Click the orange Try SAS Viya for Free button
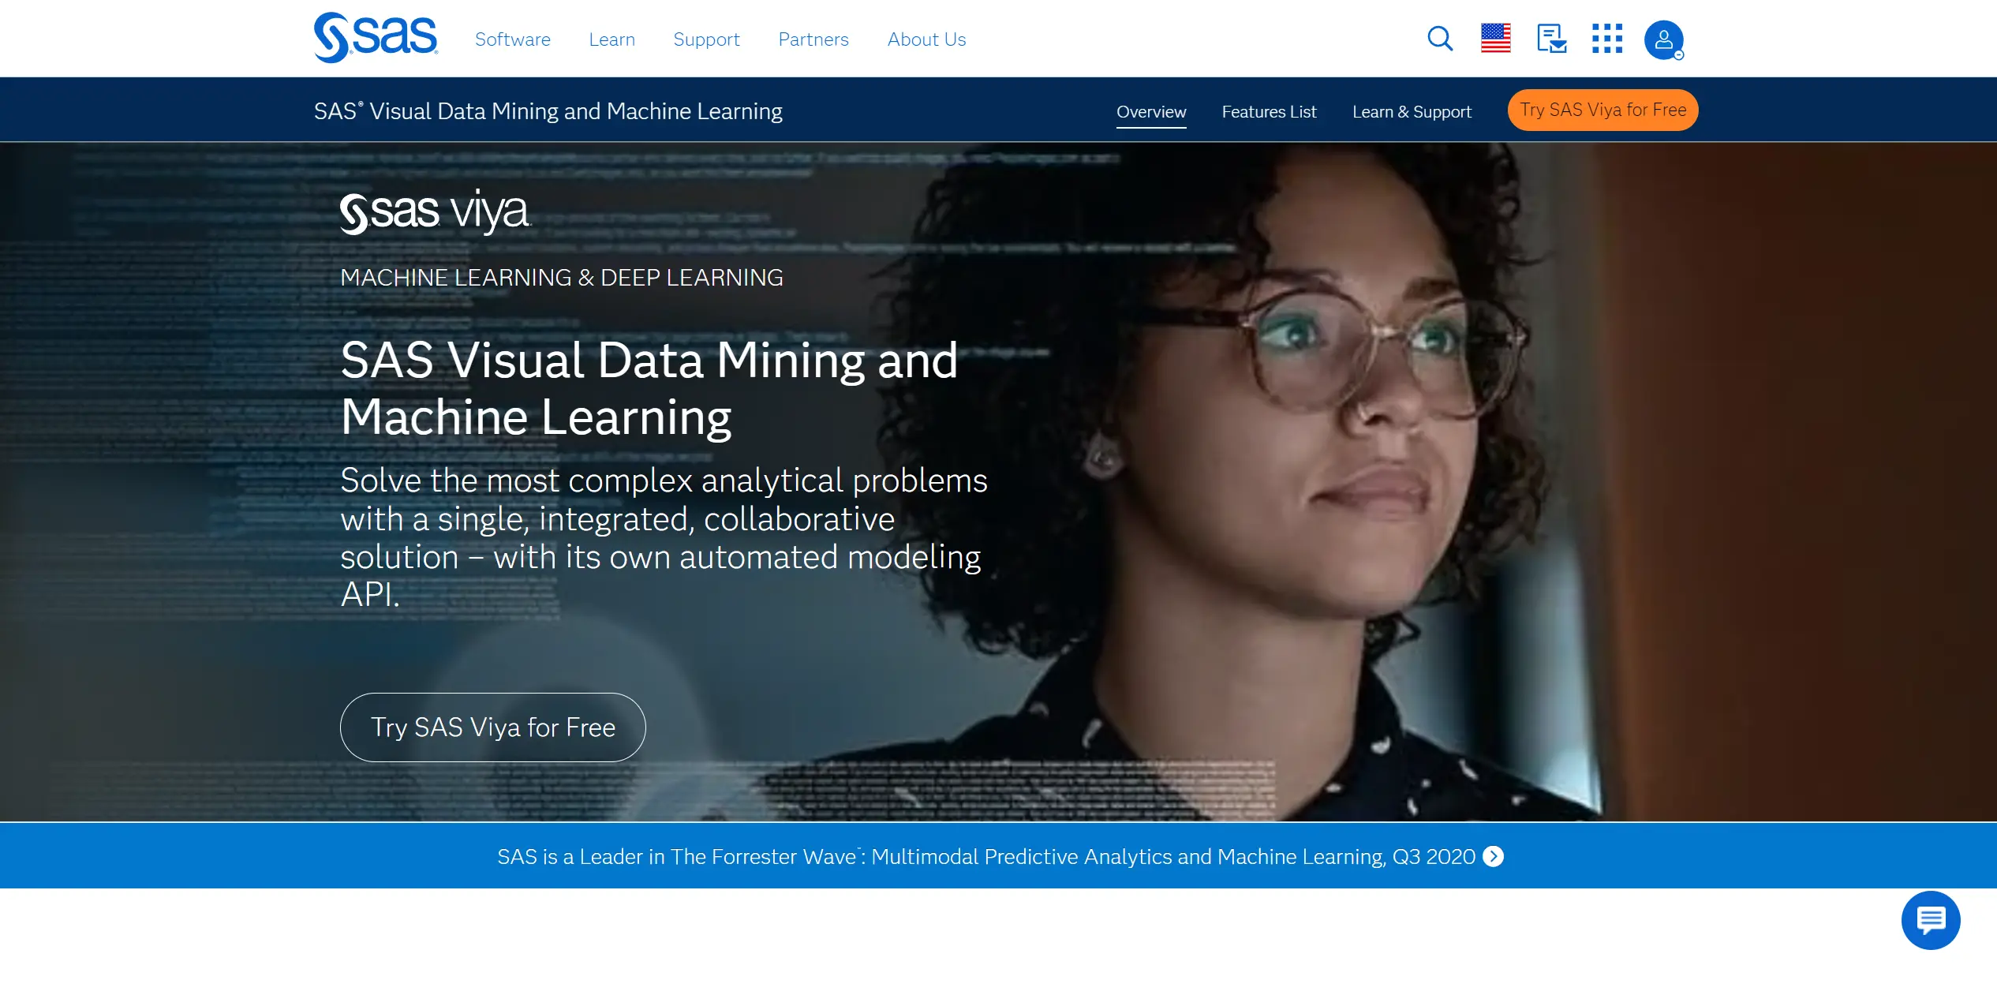Image resolution: width=1997 pixels, height=991 pixels. (1602, 110)
